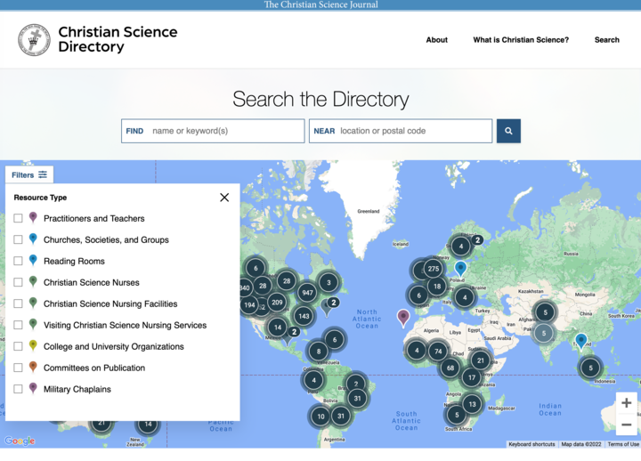Click the blue pin near Thailand

coord(580,342)
